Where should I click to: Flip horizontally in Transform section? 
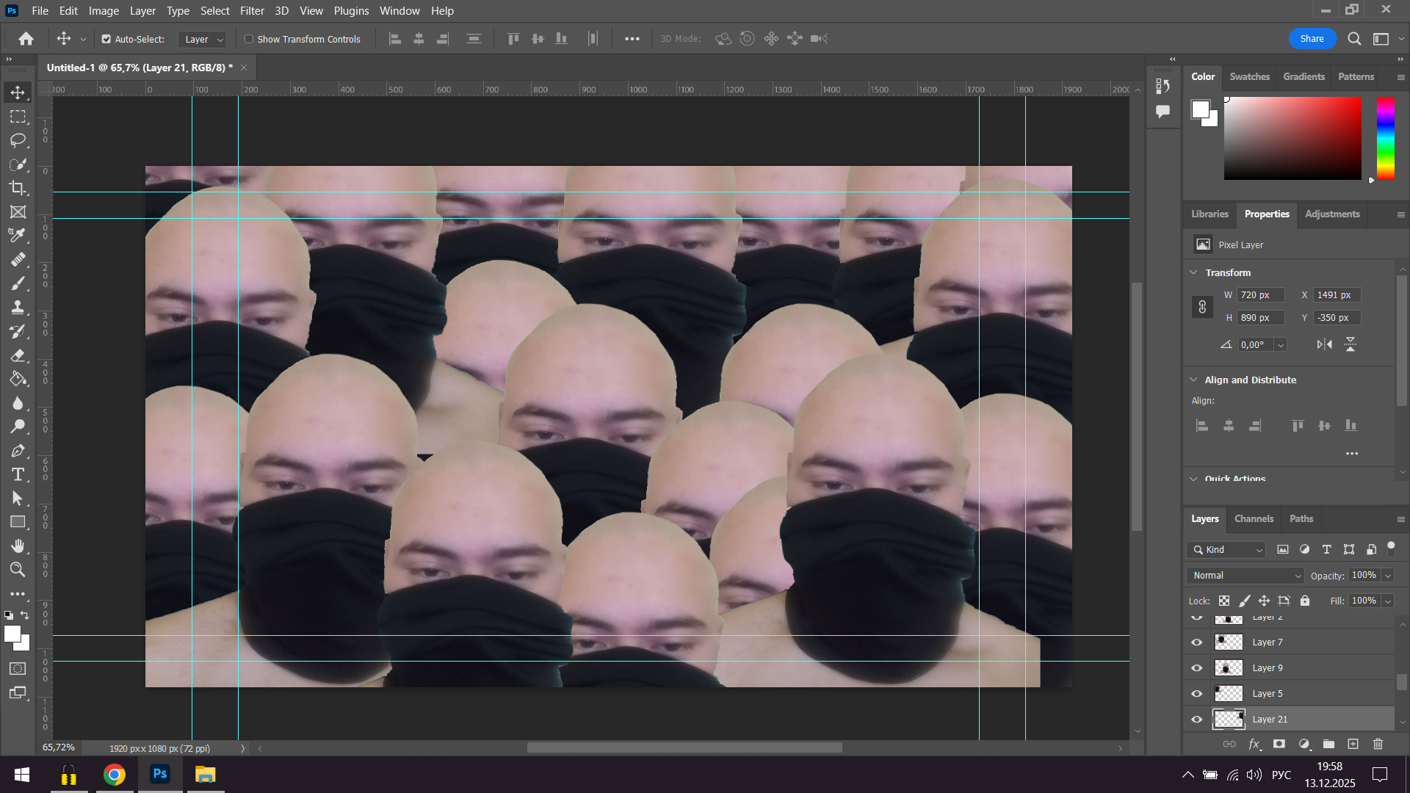(x=1324, y=344)
